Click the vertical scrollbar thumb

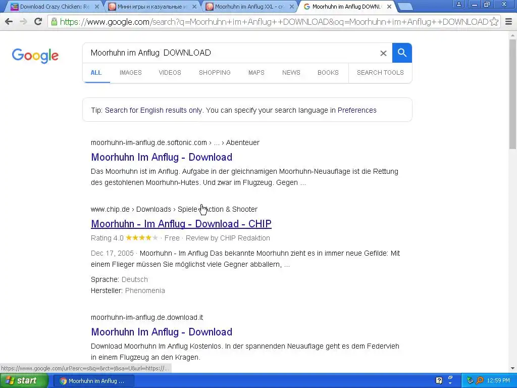tap(513, 94)
